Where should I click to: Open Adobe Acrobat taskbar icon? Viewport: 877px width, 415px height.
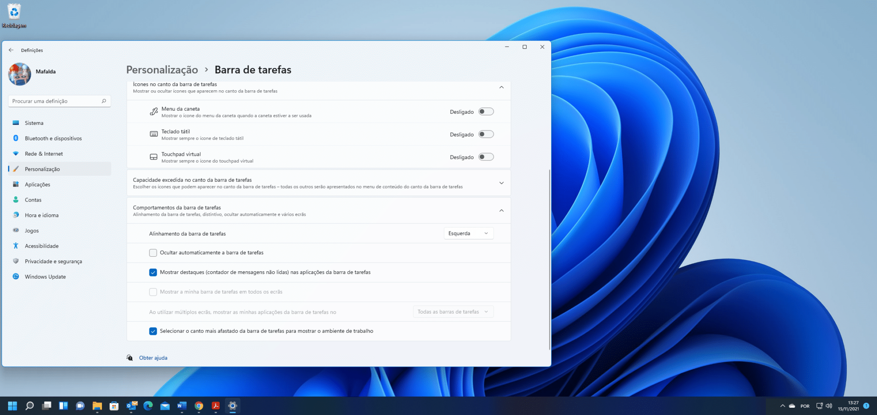[x=216, y=406]
